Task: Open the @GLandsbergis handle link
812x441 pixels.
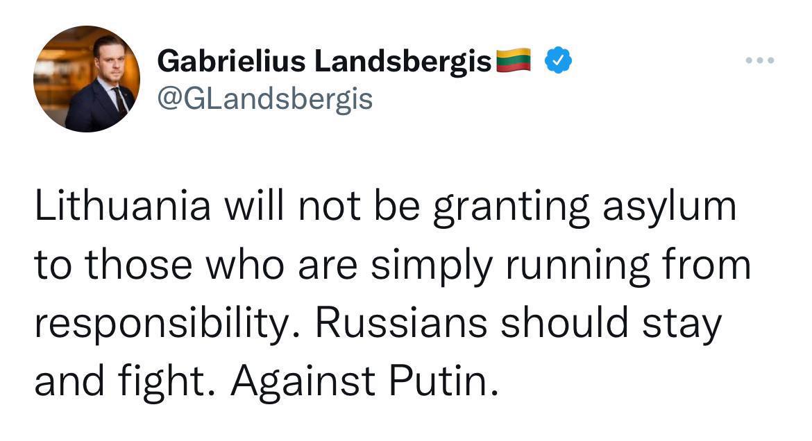Action: (x=265, y=99)
